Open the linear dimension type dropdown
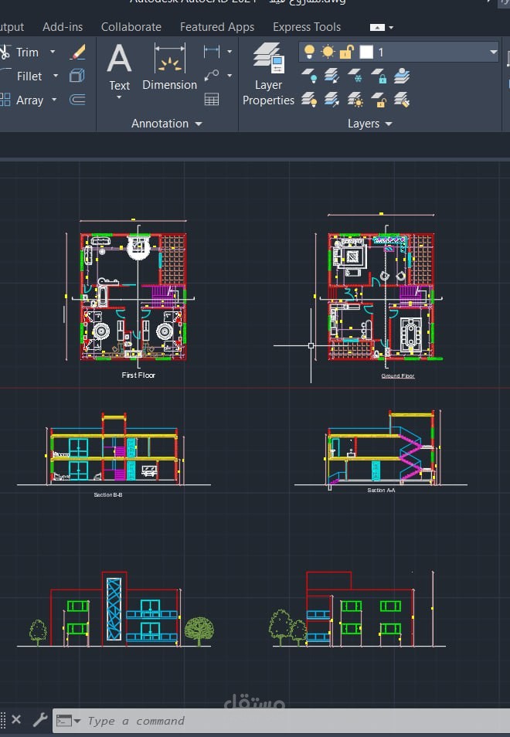 pos(229,51)
